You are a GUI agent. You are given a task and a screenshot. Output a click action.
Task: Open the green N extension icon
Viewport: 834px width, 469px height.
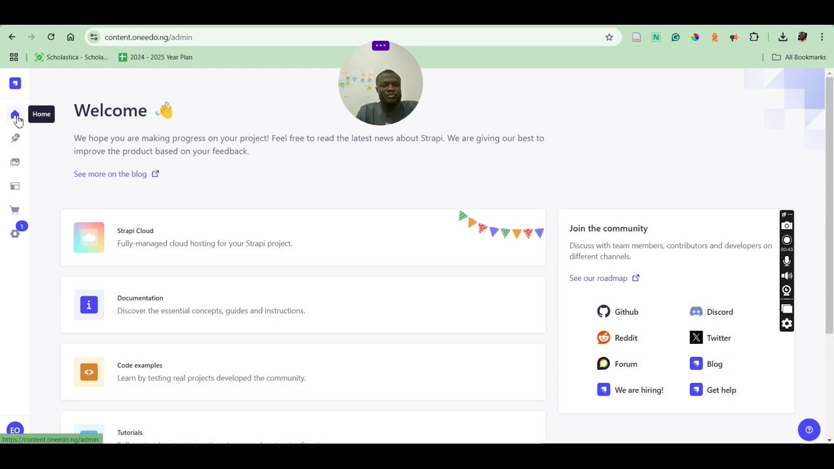pos(656,37)
